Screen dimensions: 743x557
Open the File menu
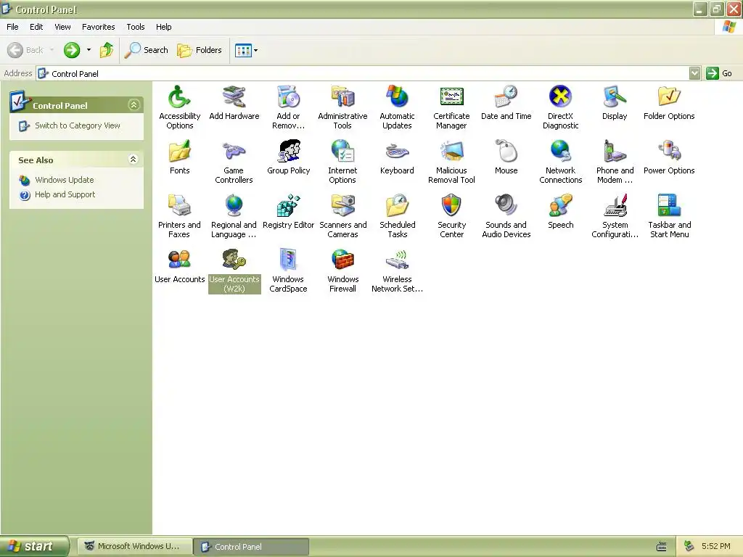pos(12,27)
